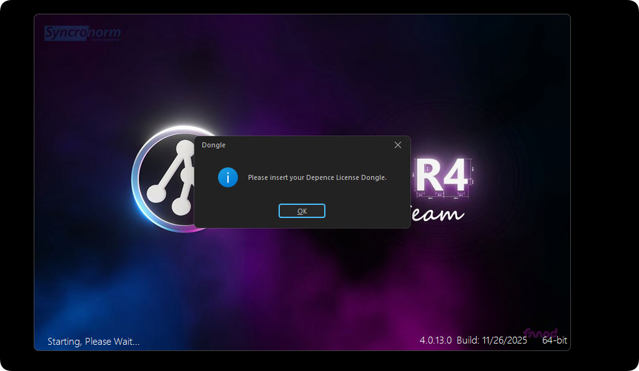Click the fmod logo
This screenshot has width=639, height=371.
coord(540,334)
